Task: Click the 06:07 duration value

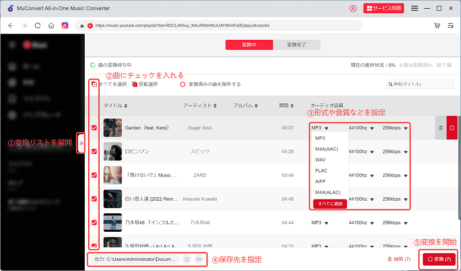Action: click(288, 128)
